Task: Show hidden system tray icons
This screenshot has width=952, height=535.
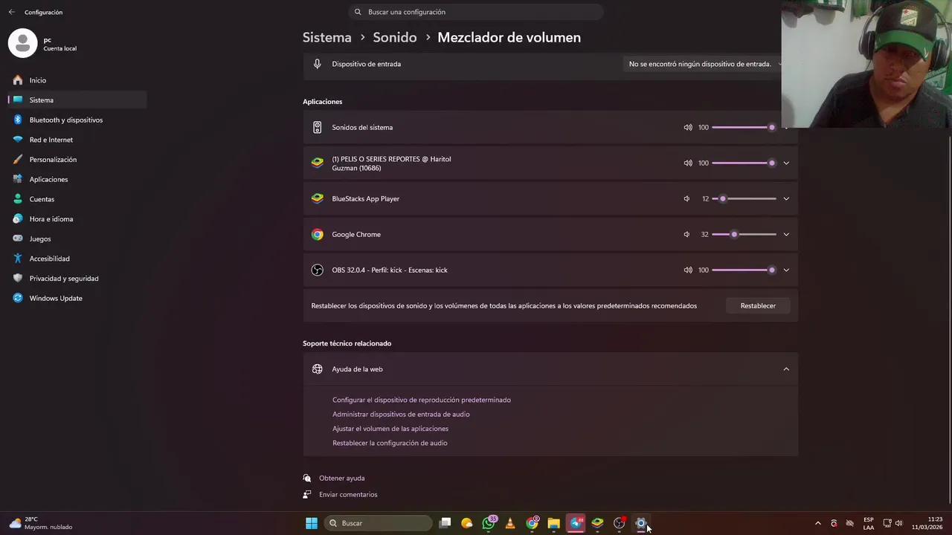Action: (x=818, y=523)
